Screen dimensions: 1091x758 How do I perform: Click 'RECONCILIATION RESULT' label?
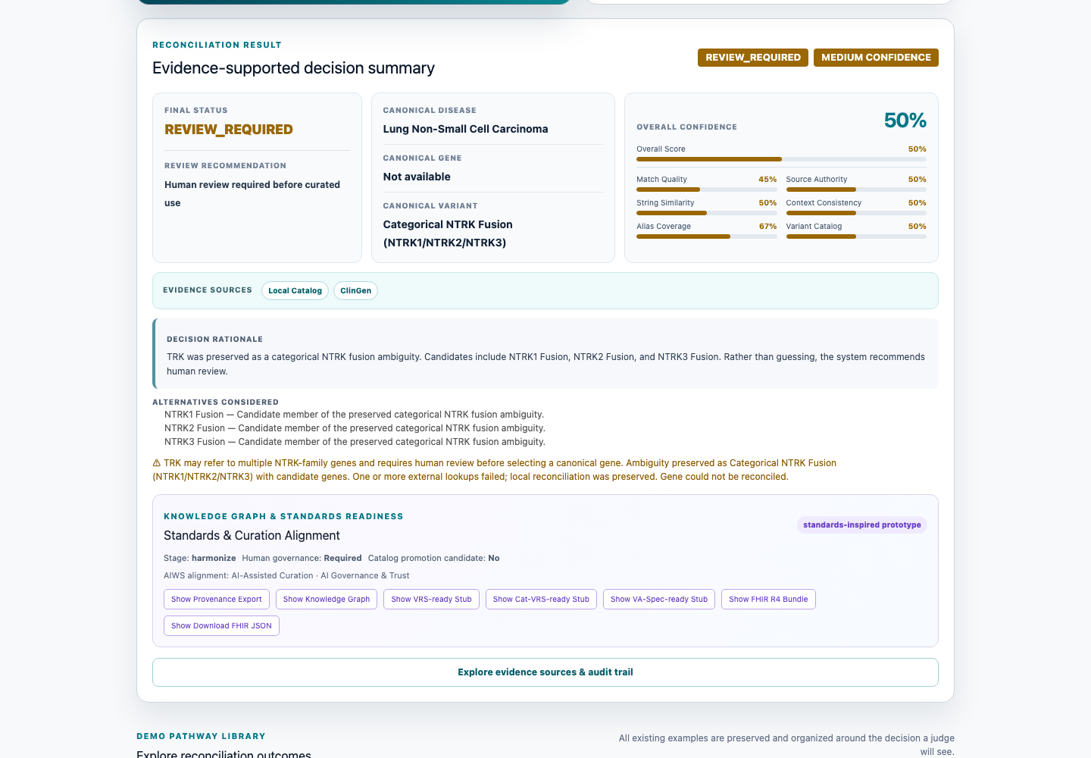[217, 45]
